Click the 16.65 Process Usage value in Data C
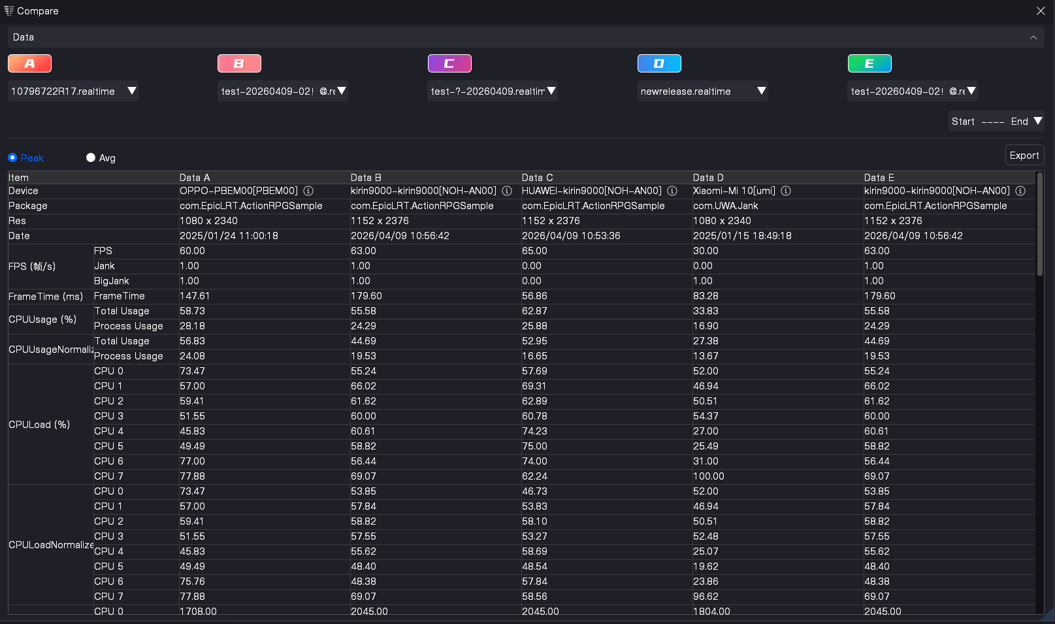This screenshot has height=624, width=1055. click(534, 356)
